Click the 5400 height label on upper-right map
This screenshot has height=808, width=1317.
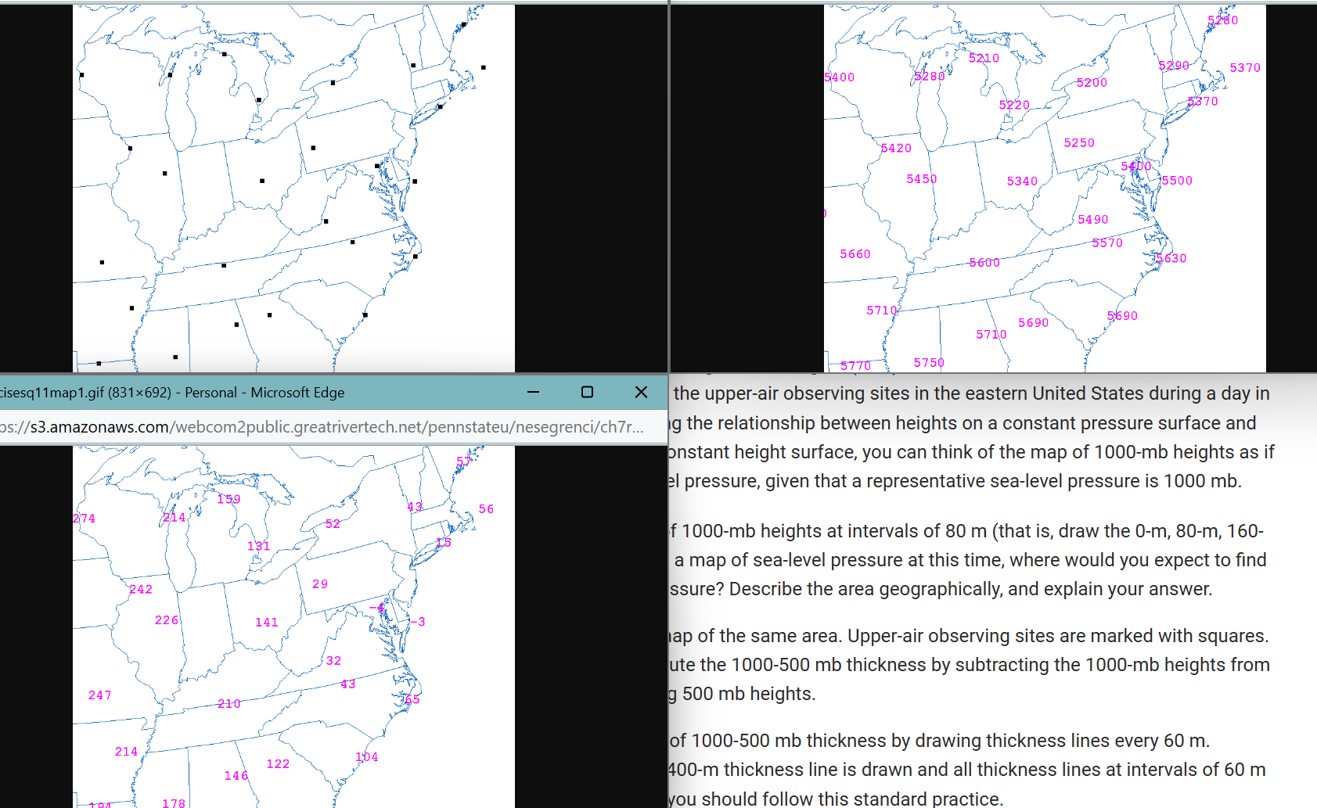pyautogui.click(x=838, y=77)
